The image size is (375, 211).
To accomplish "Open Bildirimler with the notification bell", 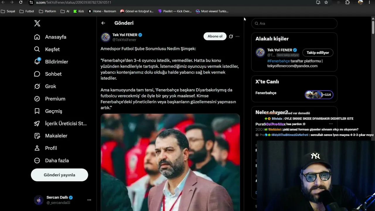I will tap(51, 62).
